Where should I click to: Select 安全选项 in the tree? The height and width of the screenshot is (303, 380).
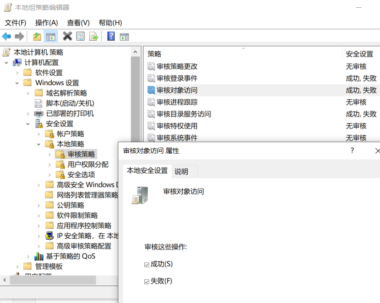pos(81,174)
